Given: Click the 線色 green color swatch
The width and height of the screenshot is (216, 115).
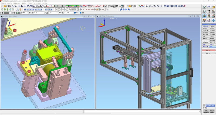Looking at the screenshot, I should coord(18,13).
